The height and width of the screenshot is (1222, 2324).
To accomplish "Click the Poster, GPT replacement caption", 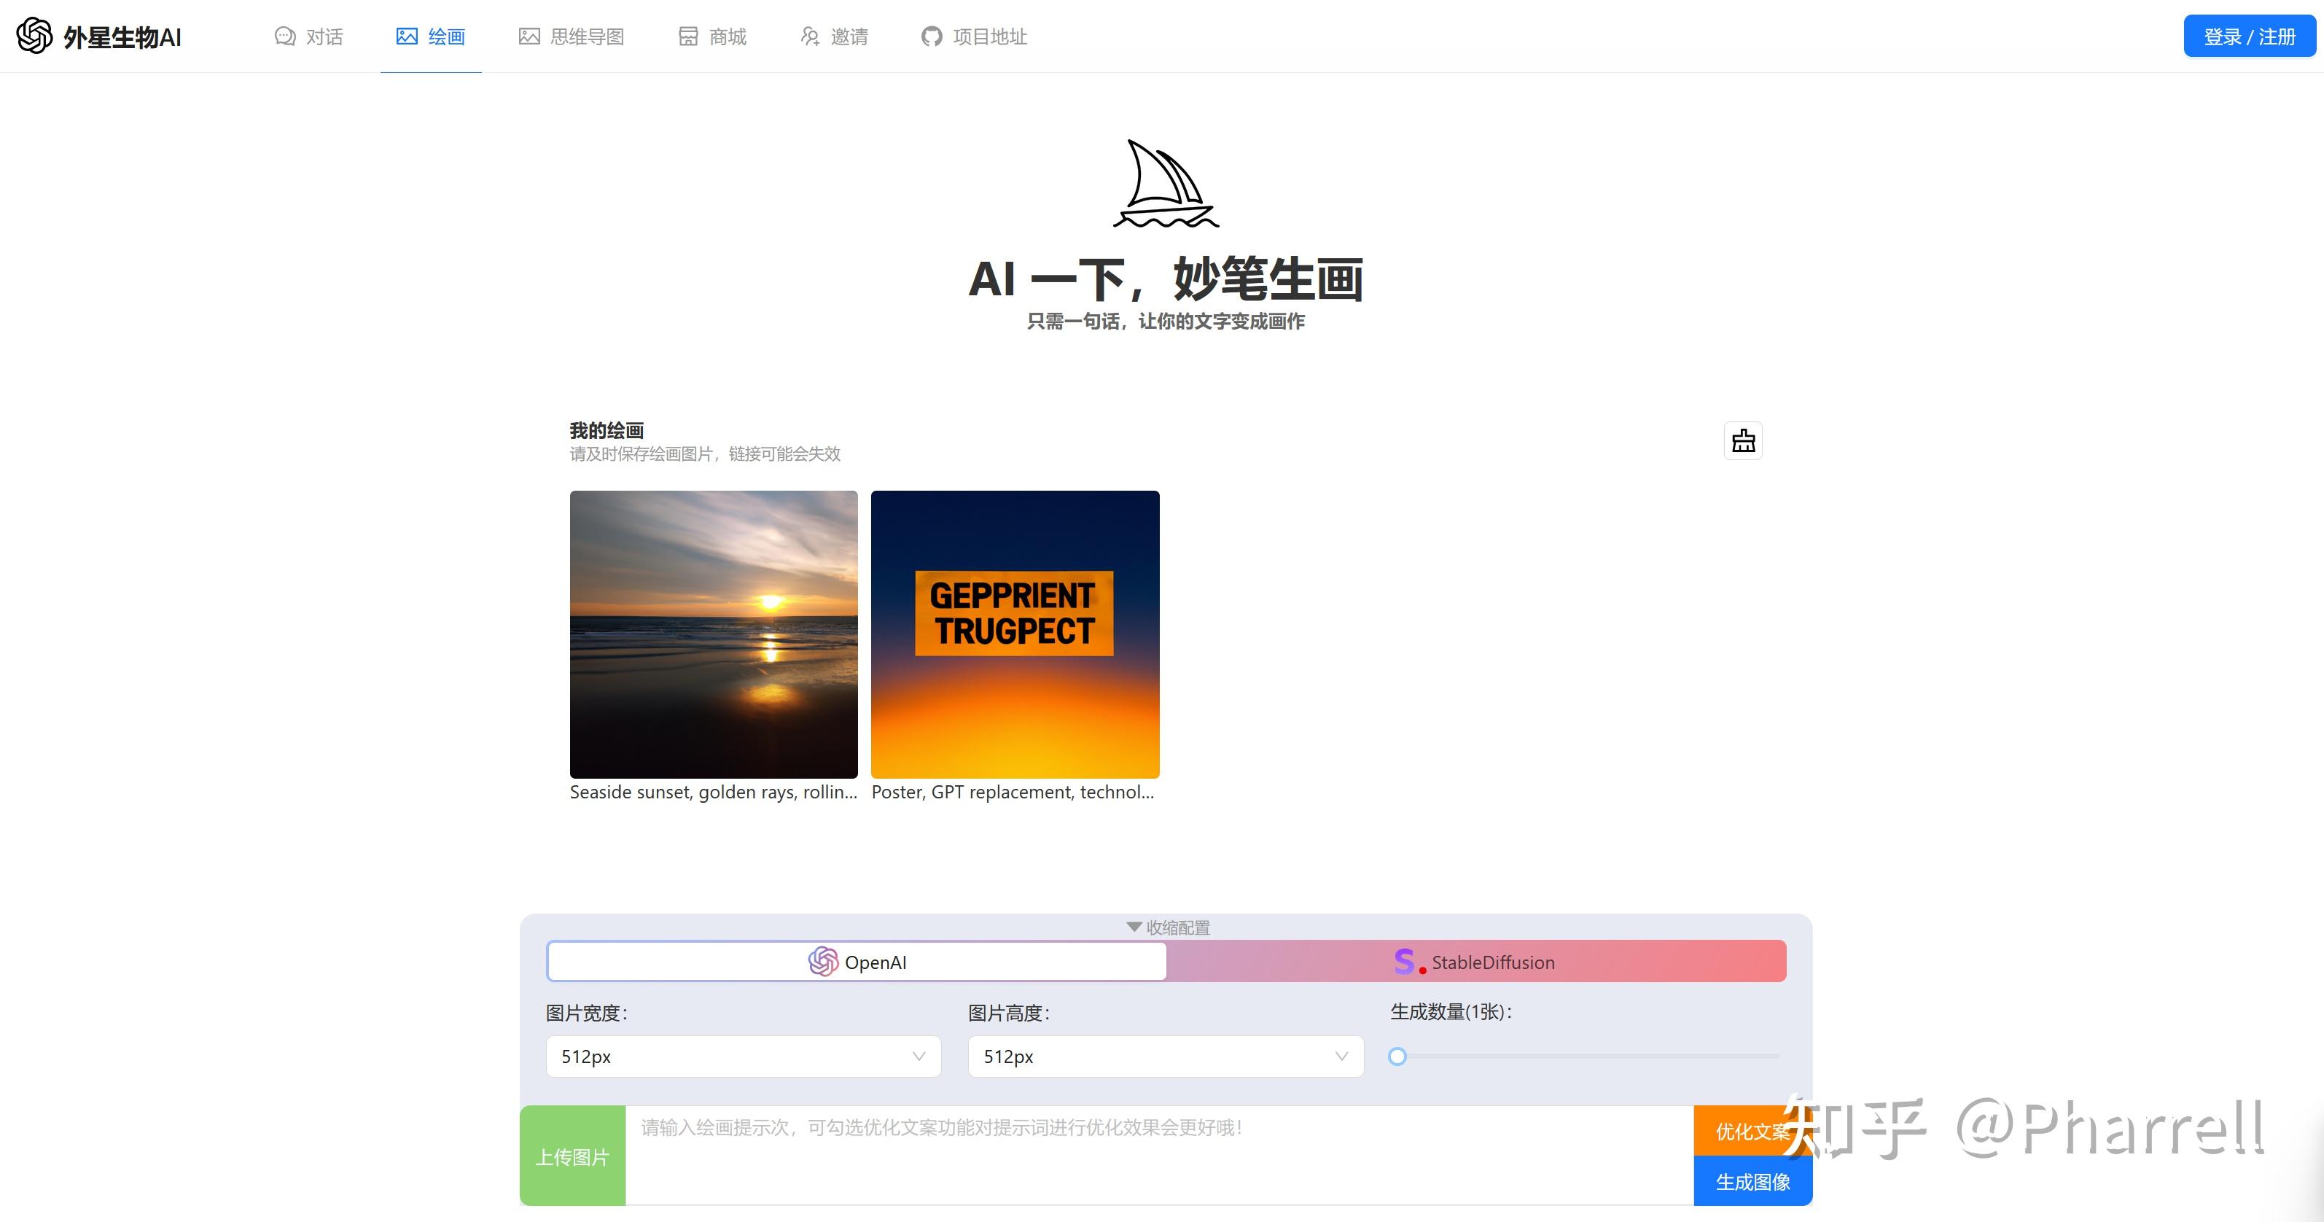I will point(1013,792).
